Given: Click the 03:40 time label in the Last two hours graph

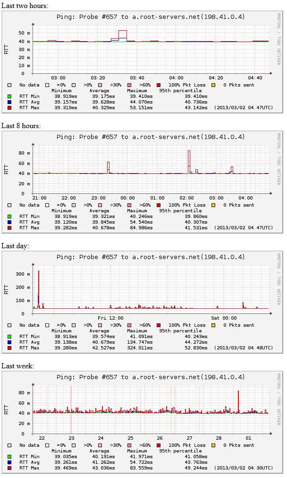Looking at the screenshot, I should (x=137, y=78).
